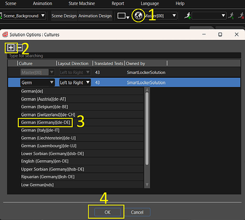Sort by Owned by column header

[x=136, y=63]
